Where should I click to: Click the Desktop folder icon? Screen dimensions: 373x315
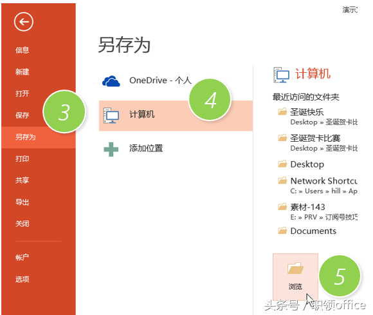(282, 164)
